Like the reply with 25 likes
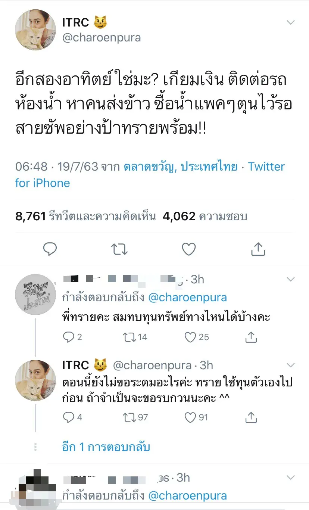Screen dimensions: 309x510 point(191,337)
